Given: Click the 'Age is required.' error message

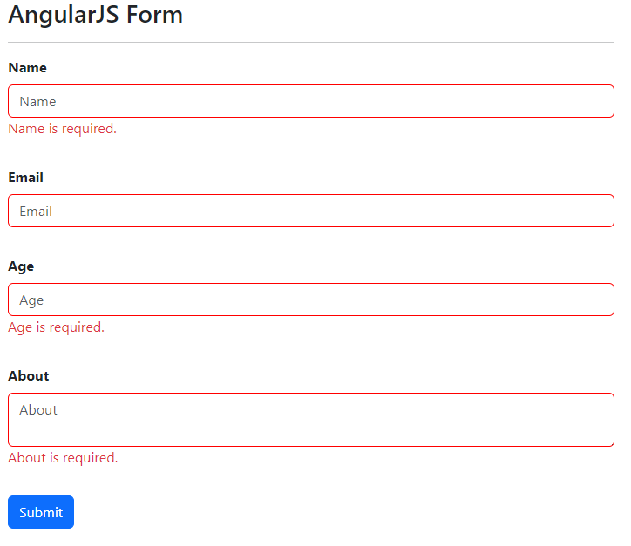Looking at the screenshot, I should pyautogui.click(x=56, y=327).
